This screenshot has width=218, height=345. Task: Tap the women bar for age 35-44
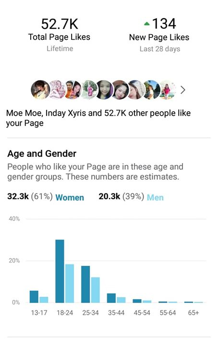coord(111,298)
